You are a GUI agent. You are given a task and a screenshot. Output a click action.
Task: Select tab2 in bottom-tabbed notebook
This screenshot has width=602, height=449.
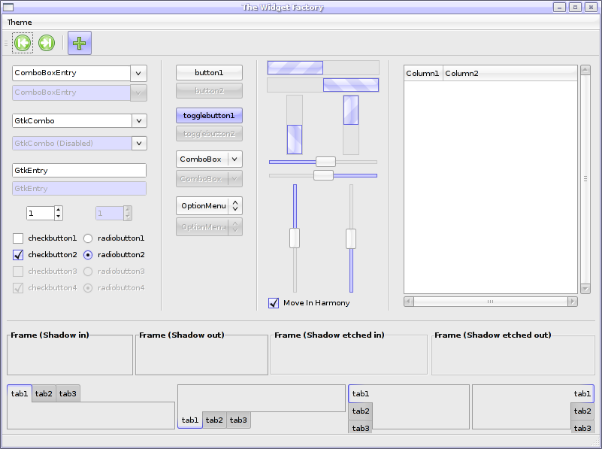click(x=215, y=420)
